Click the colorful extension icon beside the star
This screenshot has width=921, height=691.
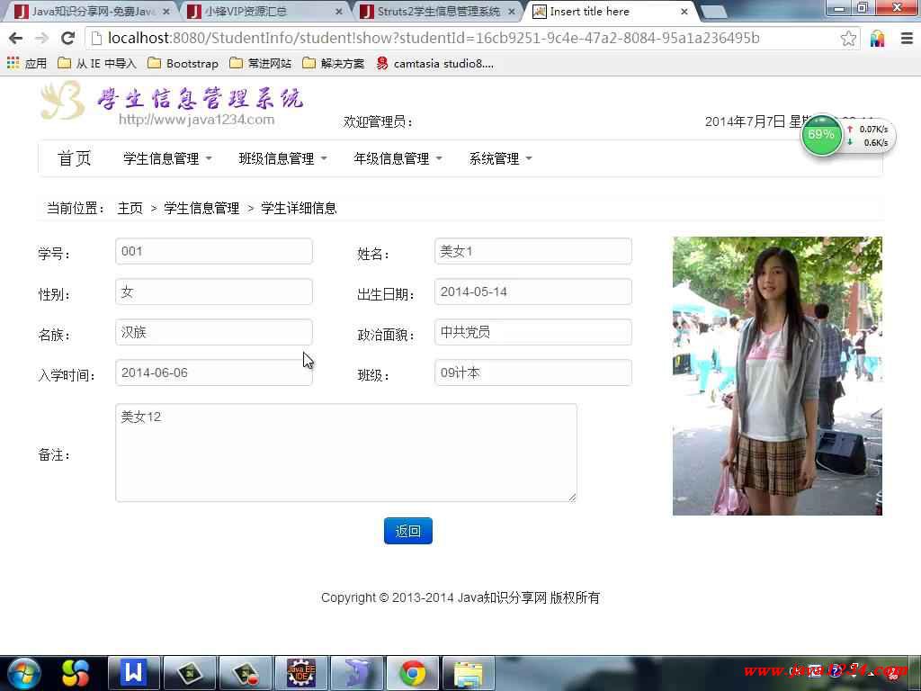pos(878,39)
